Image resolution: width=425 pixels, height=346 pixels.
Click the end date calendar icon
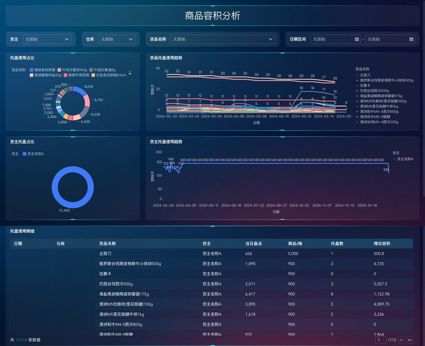coord(411,39)
